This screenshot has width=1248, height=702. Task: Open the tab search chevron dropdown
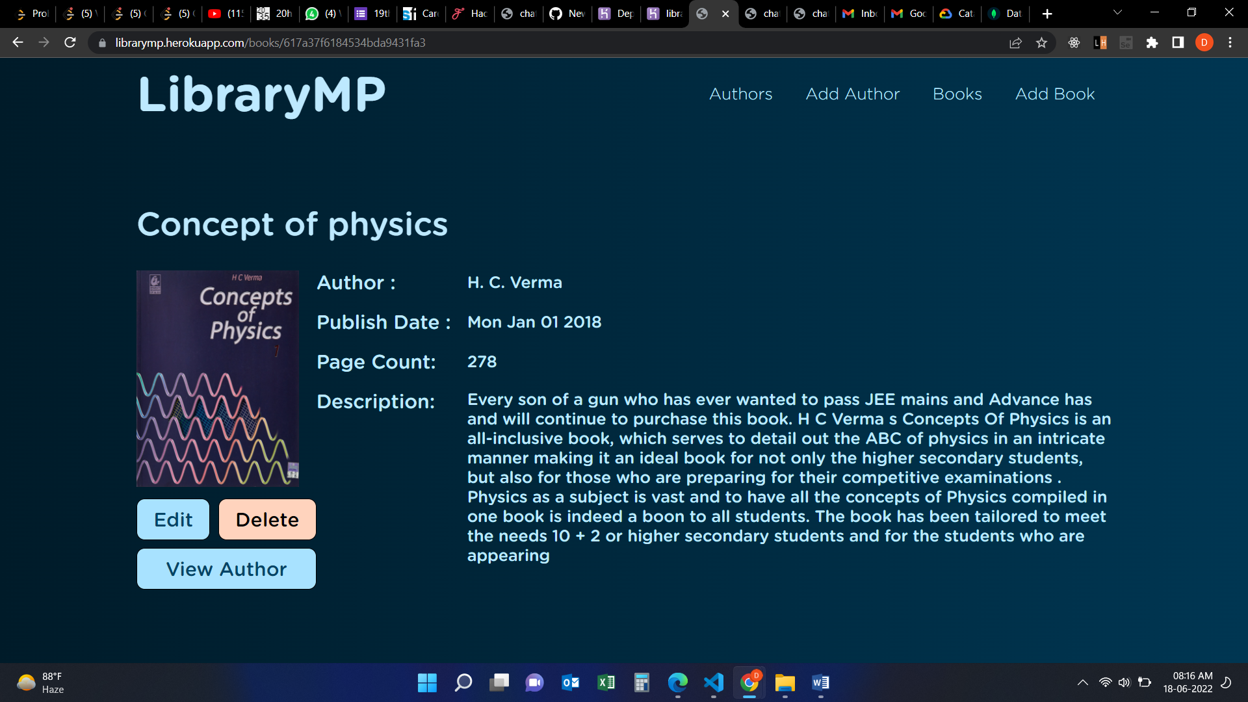[x=1117, y=13]
